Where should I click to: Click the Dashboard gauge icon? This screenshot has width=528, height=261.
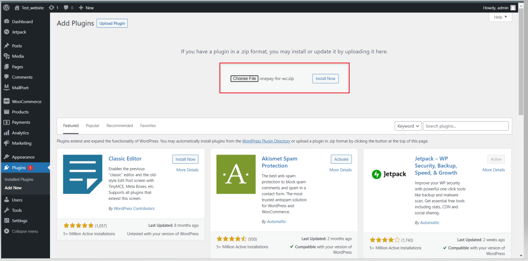(7, 22)
